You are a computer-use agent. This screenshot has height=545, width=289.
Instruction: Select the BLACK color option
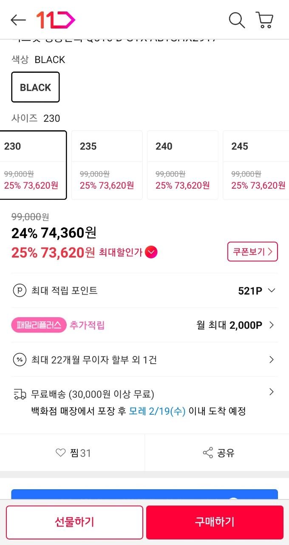tap(35, 87)
